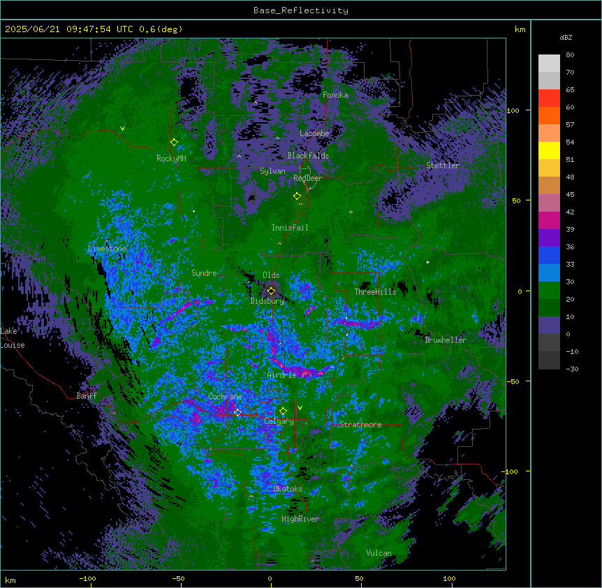Click the Sundre city label
The width and height of the screenshot is (602, 588).
click(204, 273)
